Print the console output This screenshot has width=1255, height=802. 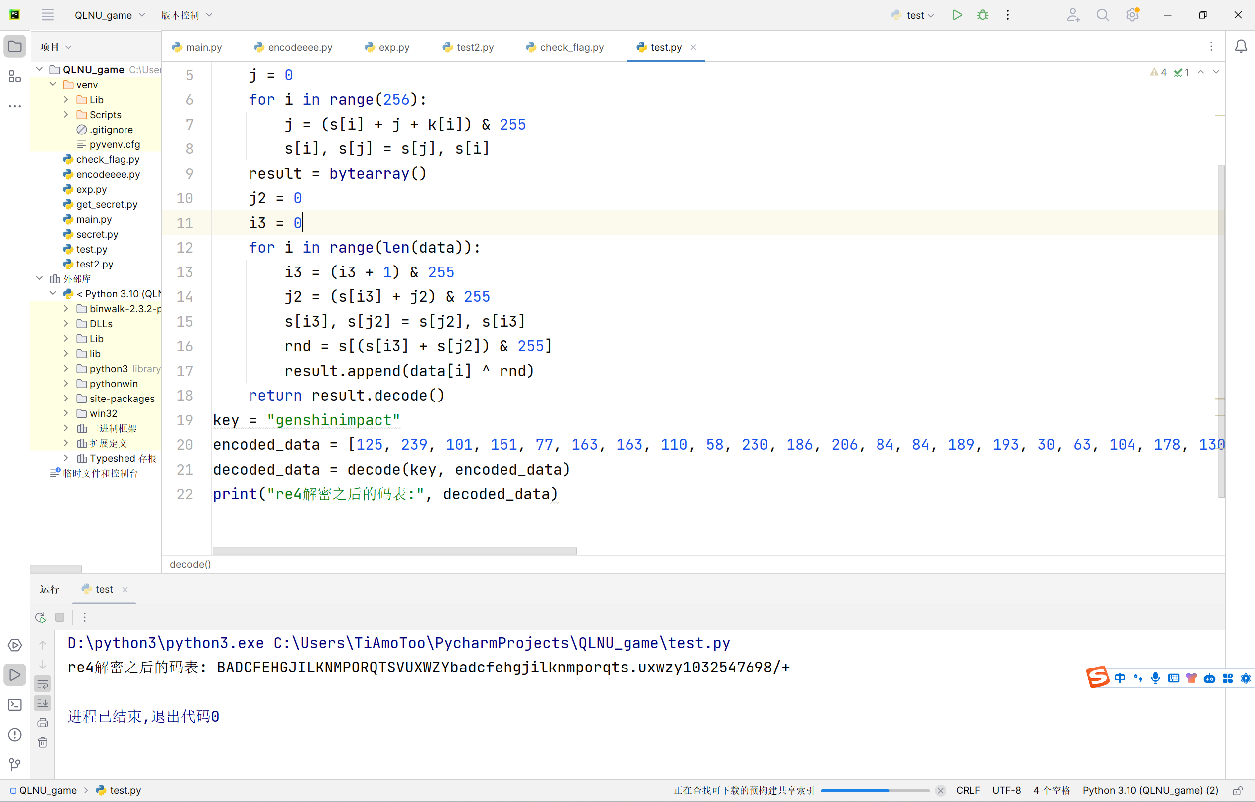pyautogui.click(x=43, y=723)
